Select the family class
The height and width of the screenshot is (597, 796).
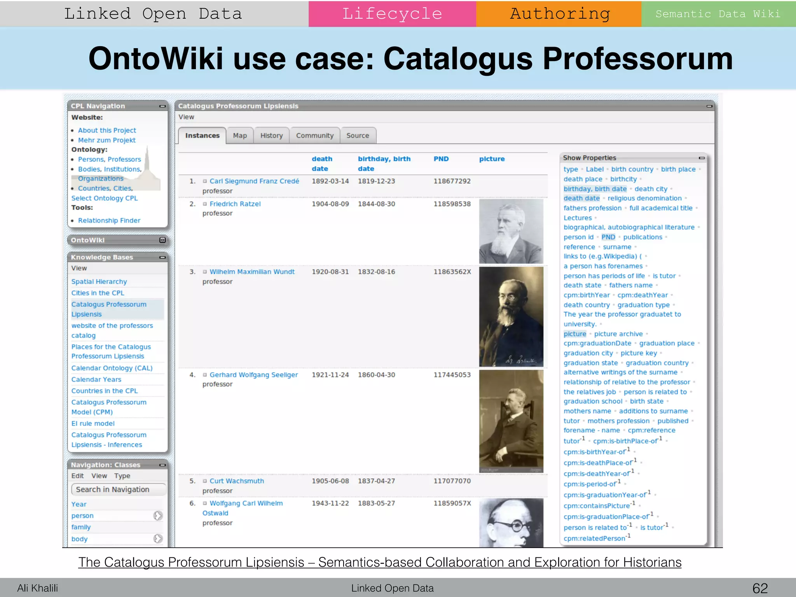coord(81,527)
